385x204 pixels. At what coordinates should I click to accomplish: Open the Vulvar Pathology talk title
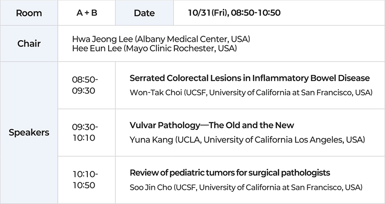click(212, 125)
